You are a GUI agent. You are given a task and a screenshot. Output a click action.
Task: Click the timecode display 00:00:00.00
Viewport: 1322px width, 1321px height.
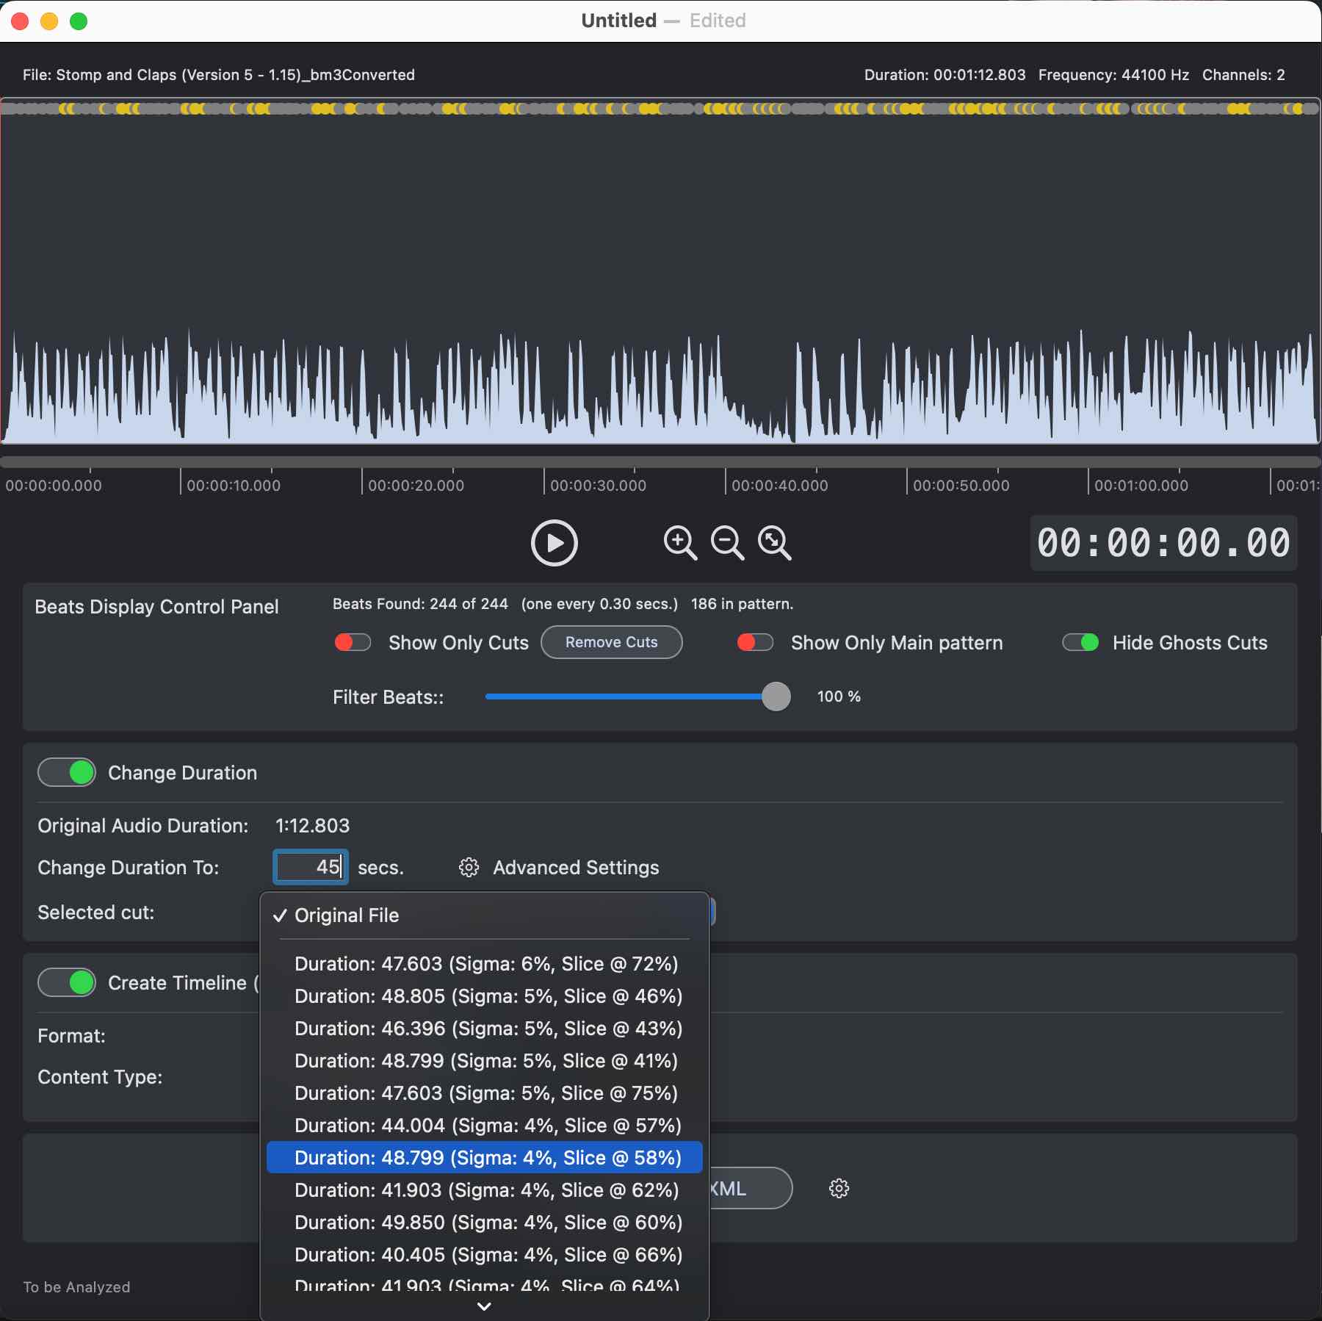pyautogui.click(x=1163, y=544)
